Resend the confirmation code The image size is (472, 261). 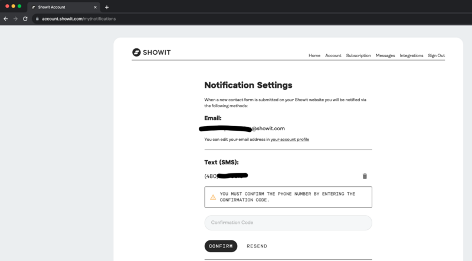tap(257, 246)
